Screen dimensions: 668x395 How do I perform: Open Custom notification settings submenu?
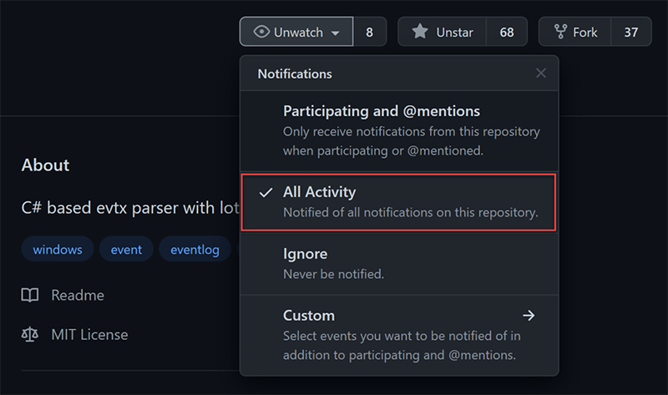tap(399, 335)
